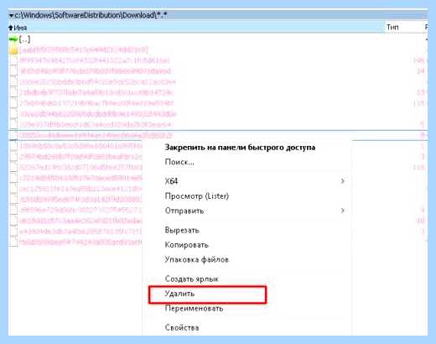Viewport: 436px width, 344px height.
Task: Select Копировать in the context menu
Action: [186, 245]
